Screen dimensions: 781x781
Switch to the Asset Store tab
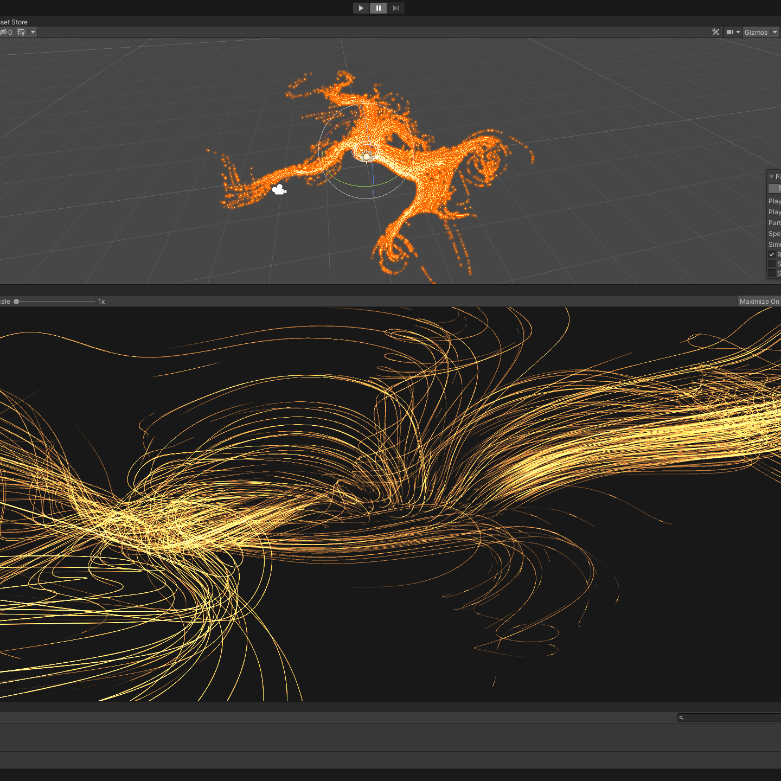click(x=14, y=22)
